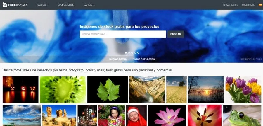Switch to the Fotos Populares tab
This screenshot has width=263, height=126.
point(143,59)
